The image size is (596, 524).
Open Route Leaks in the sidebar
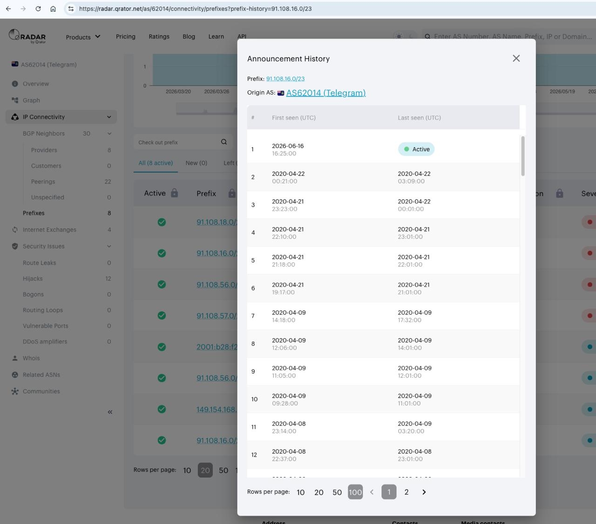point(40,262)
